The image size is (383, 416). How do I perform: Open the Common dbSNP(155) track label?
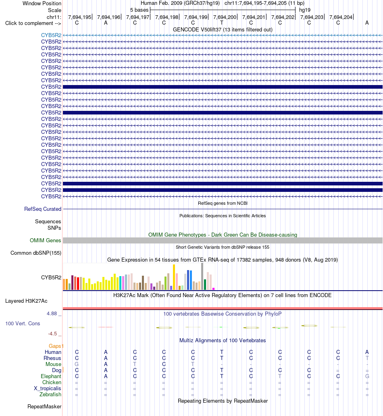pyautogui.click(x=36, y=253)
